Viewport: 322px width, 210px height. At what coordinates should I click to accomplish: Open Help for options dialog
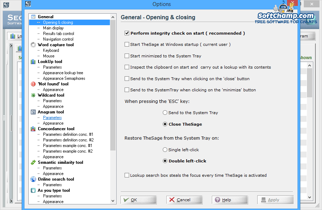(230, 200)
